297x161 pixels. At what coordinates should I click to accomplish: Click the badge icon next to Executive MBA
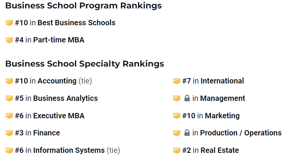[9, 116]
